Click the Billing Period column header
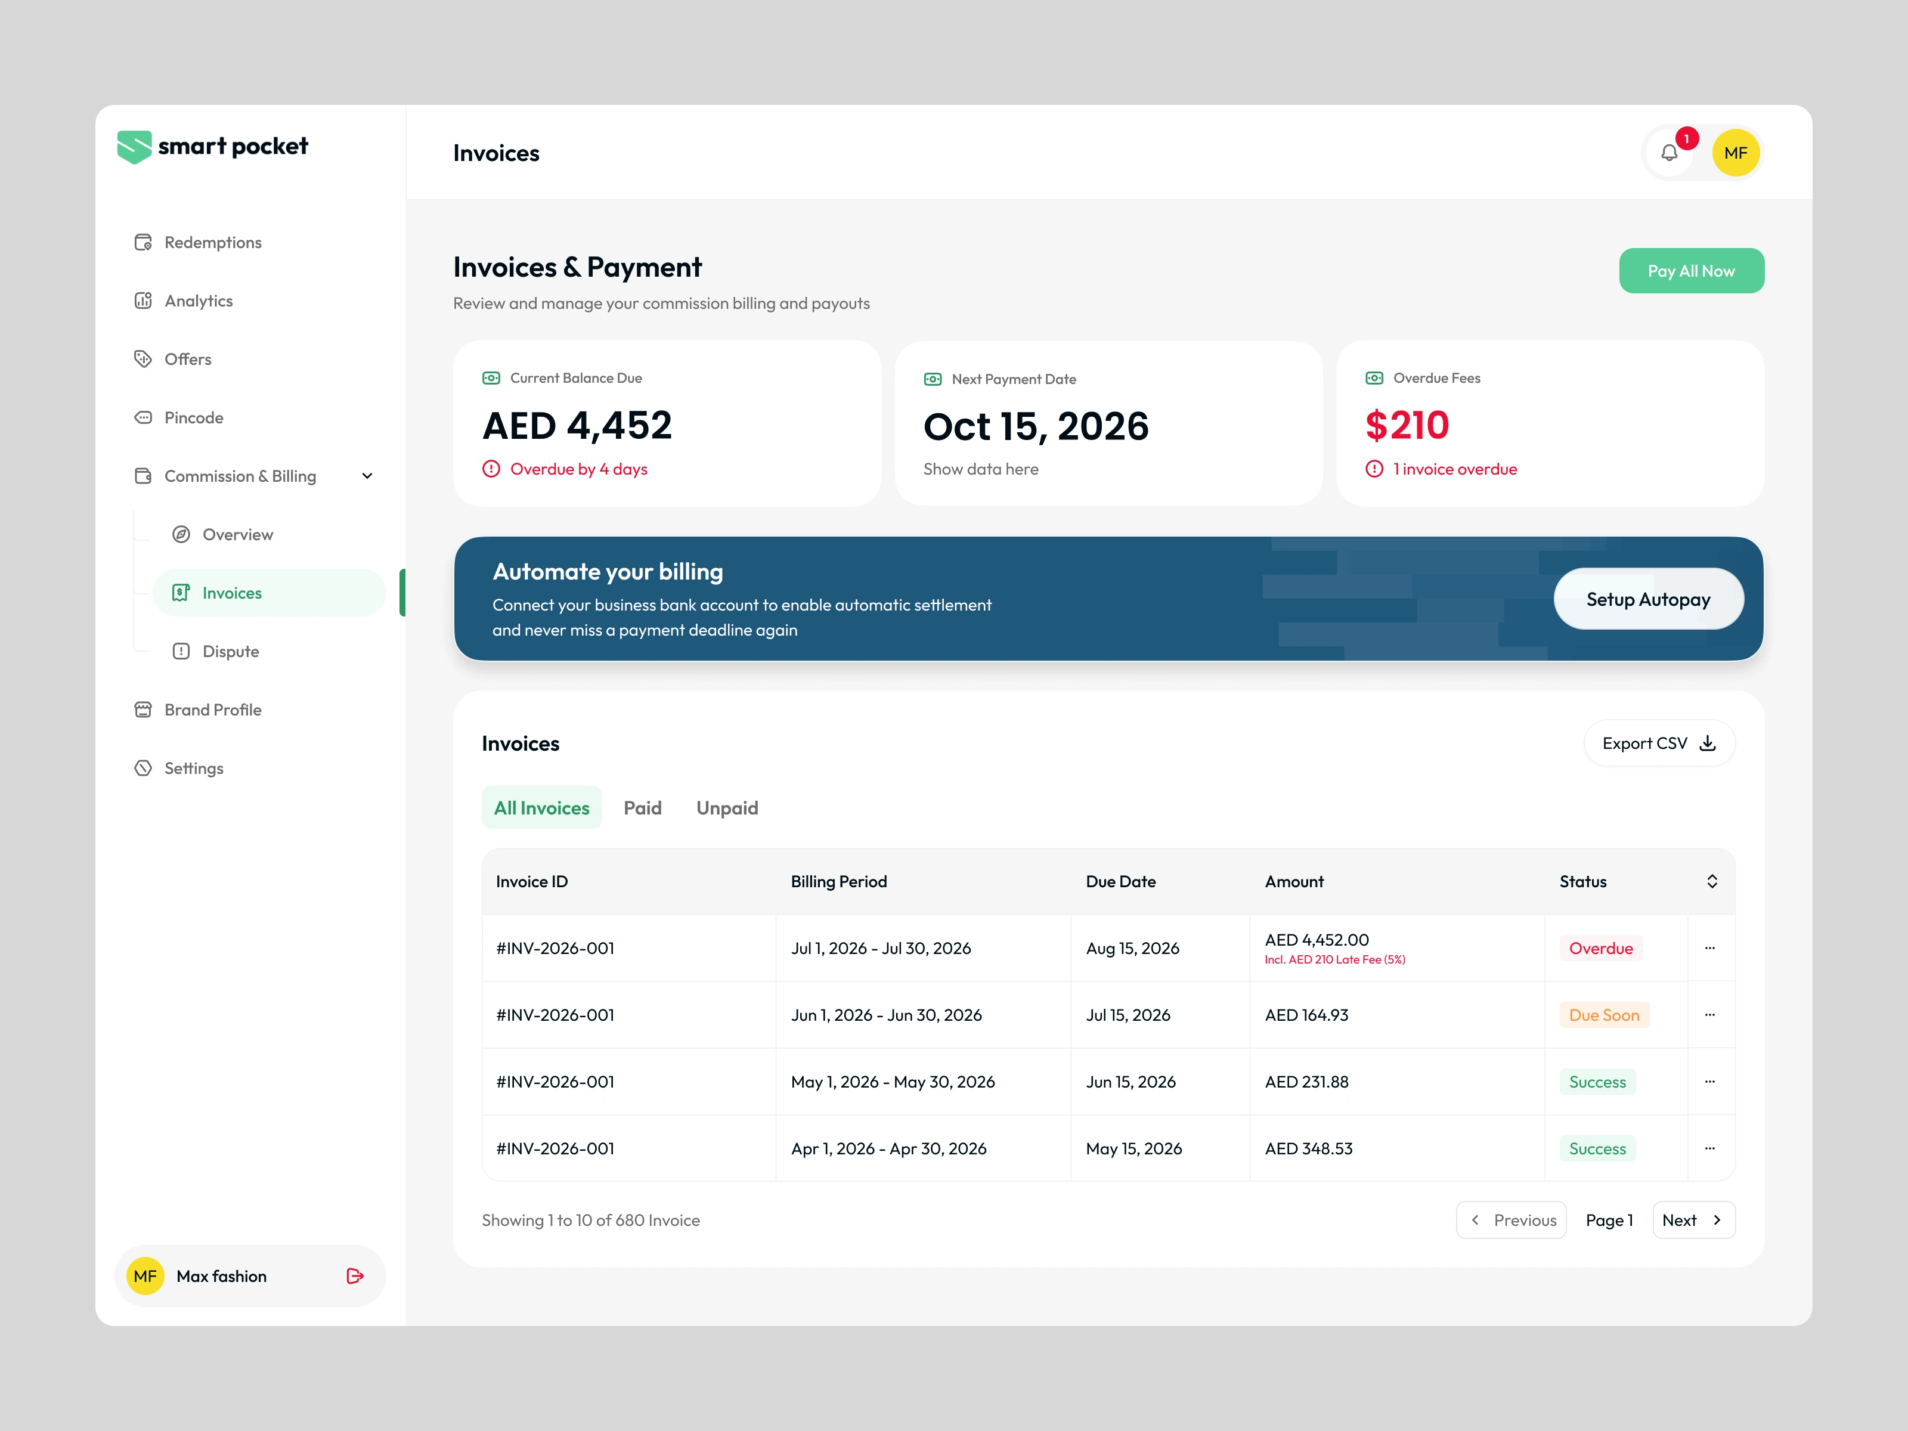Image resolution: width=1908 pixels, height=1431 pixels. [x=838, y=881]
